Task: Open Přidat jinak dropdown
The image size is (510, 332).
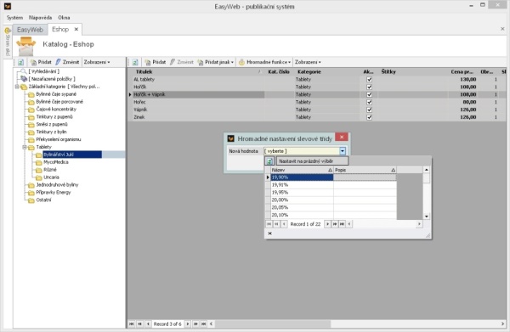Action: (x=216, y=62)
